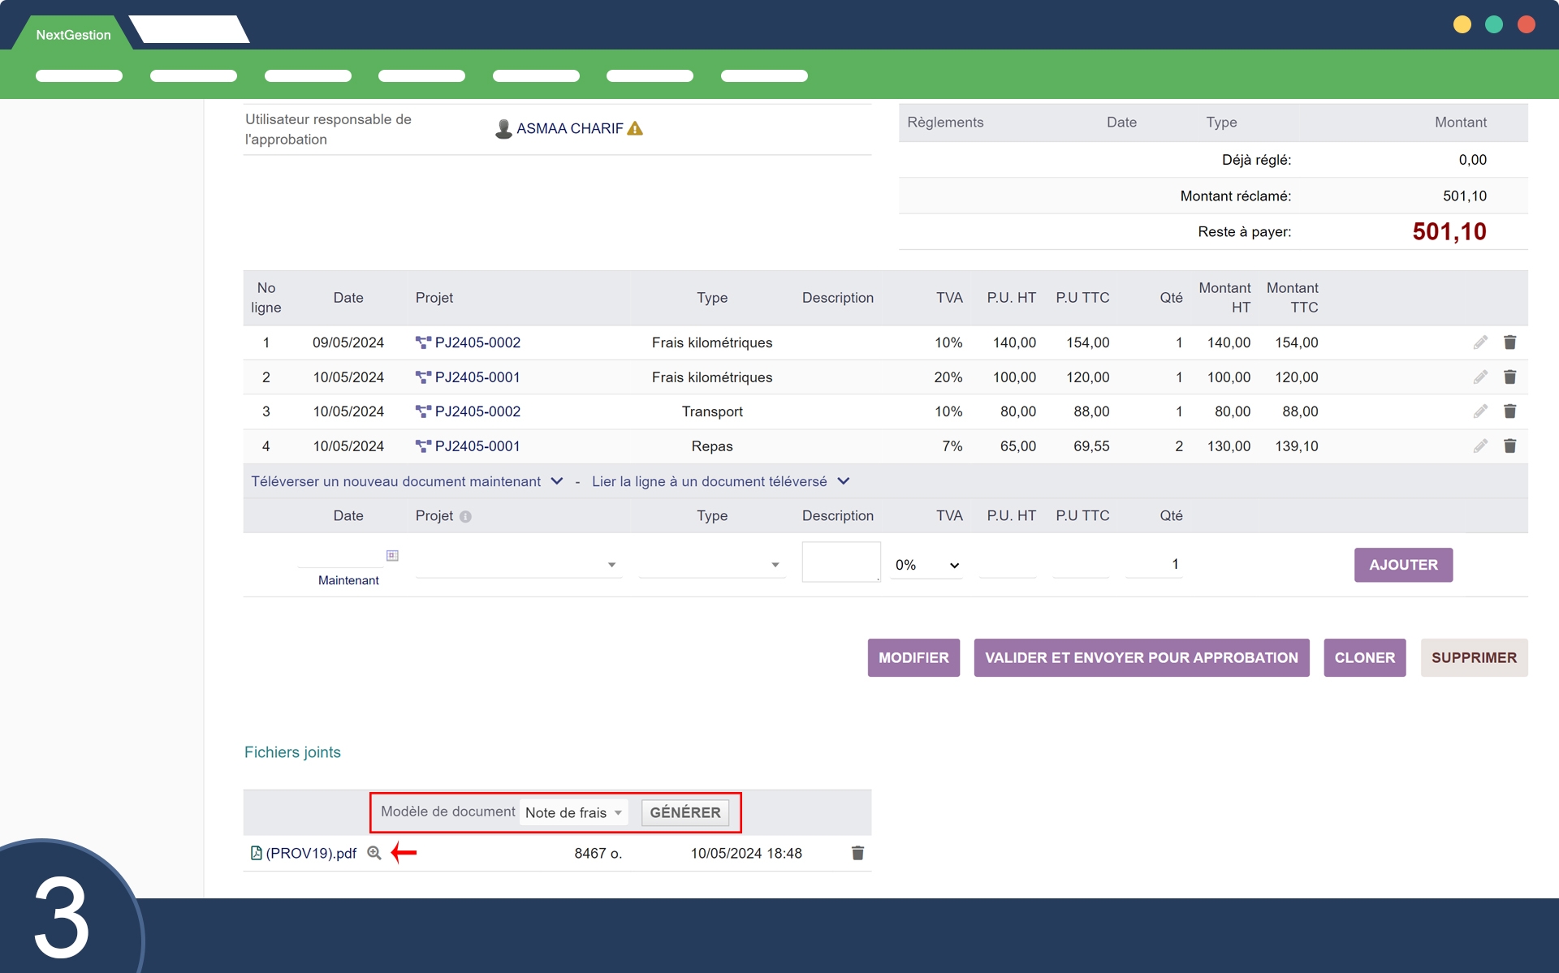Click the first green navigation menu item

79,76
